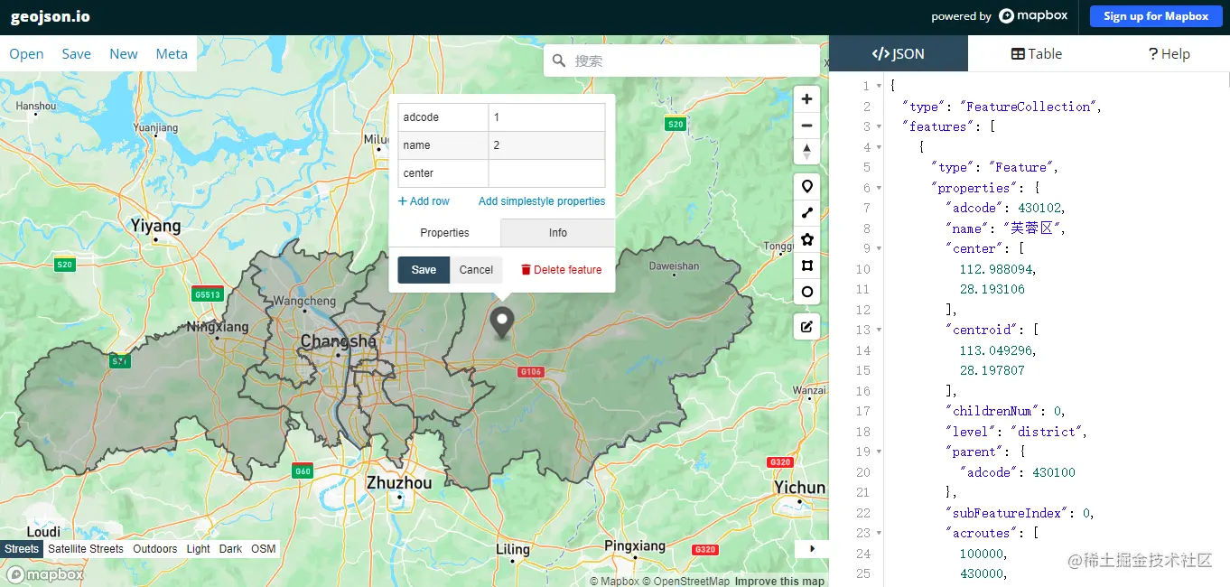Screen dimensions: 1230x587
Task: Select the Satellite Streets map style
Action: pos(86,549)
